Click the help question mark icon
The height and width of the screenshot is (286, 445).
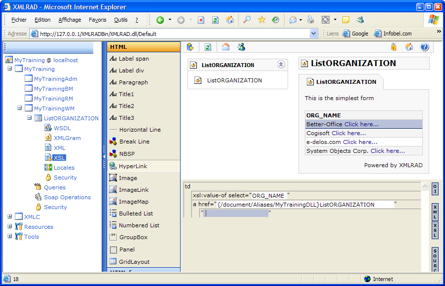pos(424,47)
